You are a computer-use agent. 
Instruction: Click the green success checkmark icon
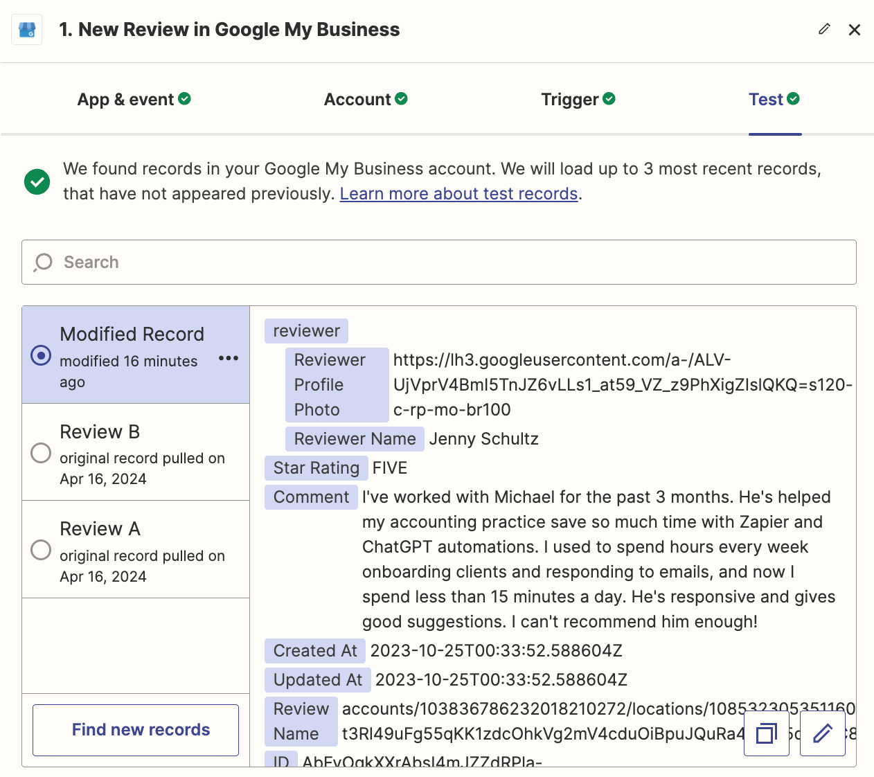(37, 181)
